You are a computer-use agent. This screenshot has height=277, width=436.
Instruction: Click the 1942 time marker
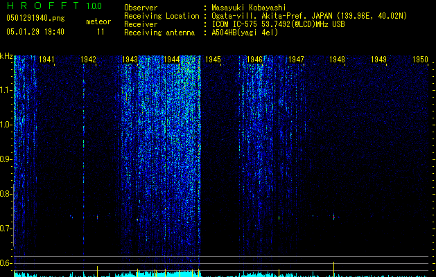[x=88, y=60]
